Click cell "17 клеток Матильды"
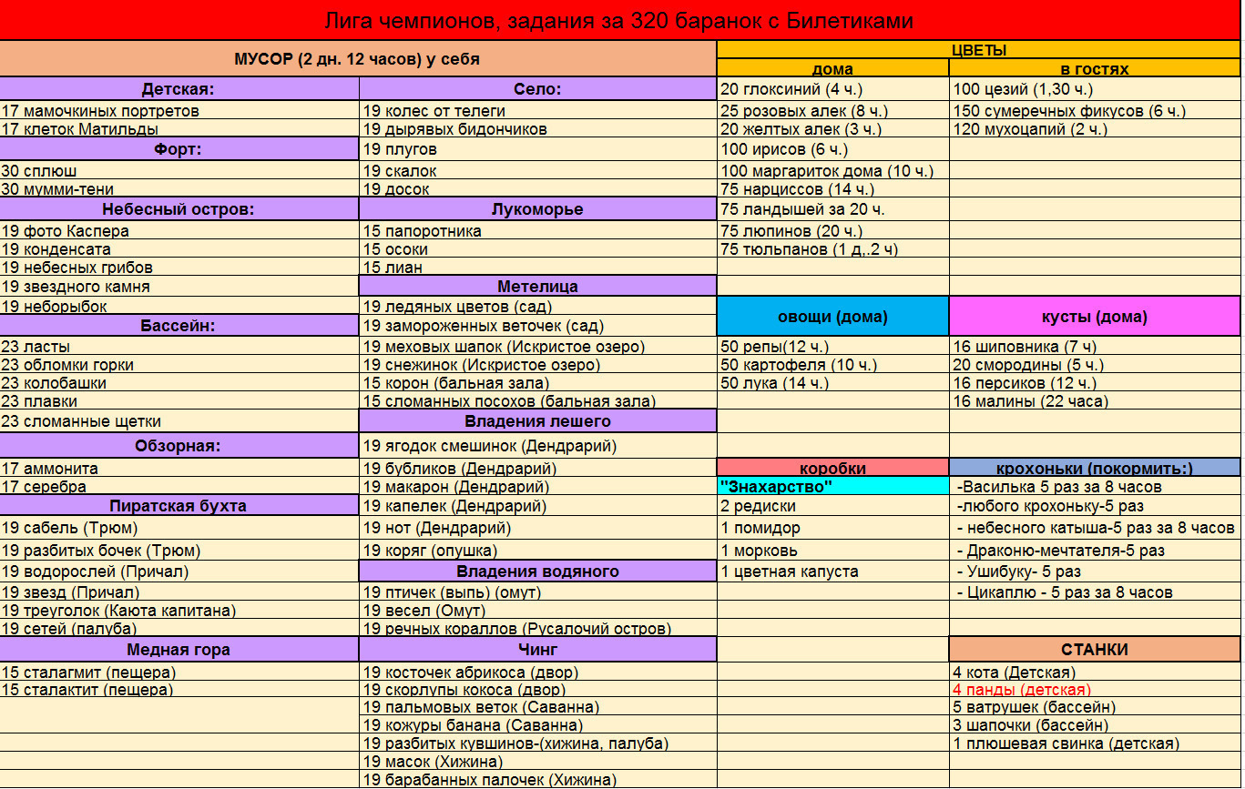This screenshot has height=789, width=1245. (x=179, y=128)
